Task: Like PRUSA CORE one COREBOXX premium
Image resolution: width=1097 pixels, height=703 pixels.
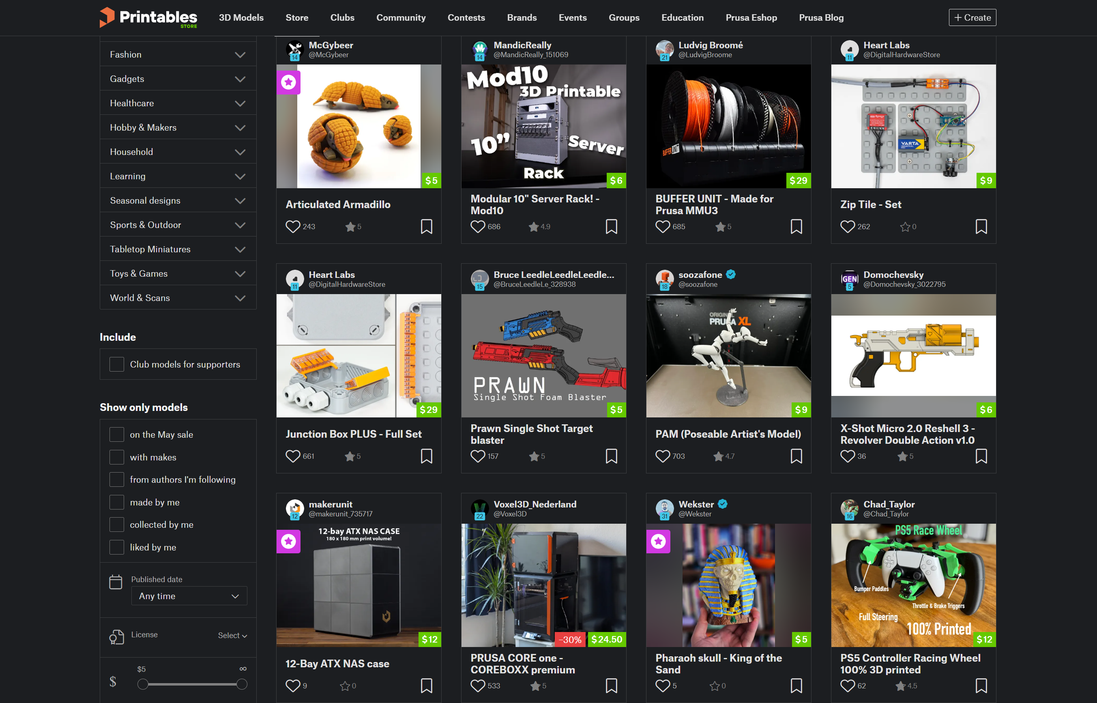Action: (477, 686)
